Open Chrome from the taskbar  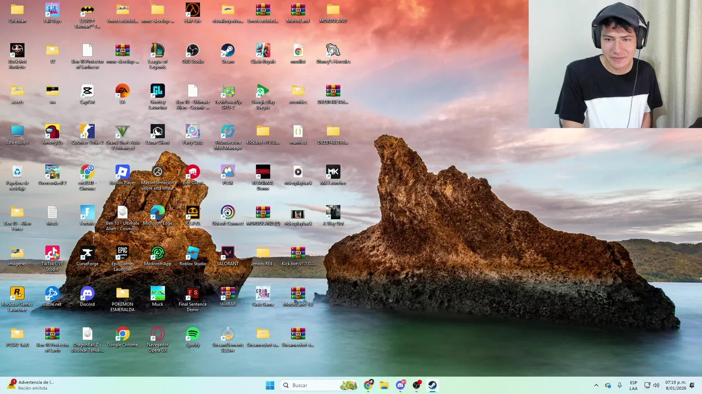point(369,385)
